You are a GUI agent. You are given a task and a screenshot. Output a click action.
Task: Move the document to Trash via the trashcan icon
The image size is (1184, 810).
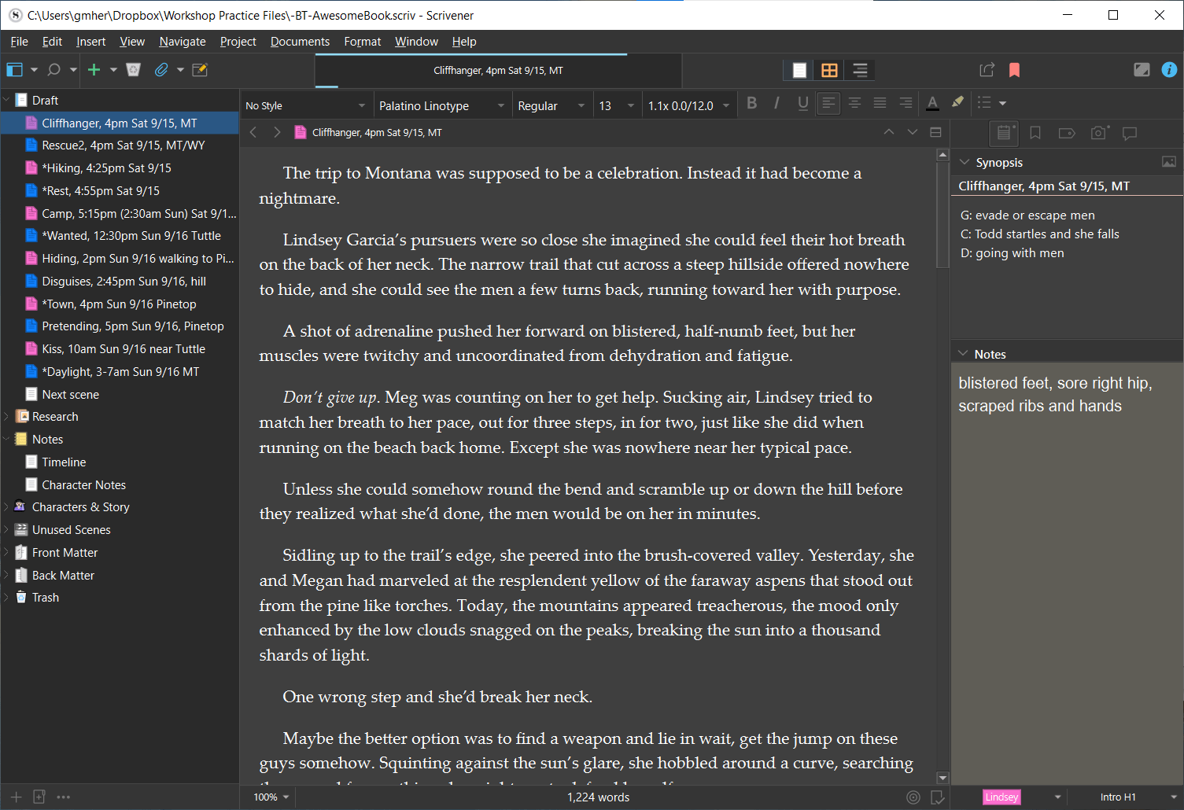[133, 69]
